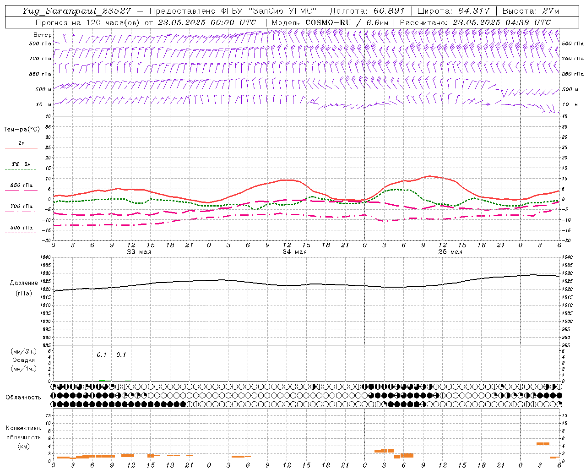Click the (км) unit under convective label
The image size is (586, 469).
[x=23, y=446]
